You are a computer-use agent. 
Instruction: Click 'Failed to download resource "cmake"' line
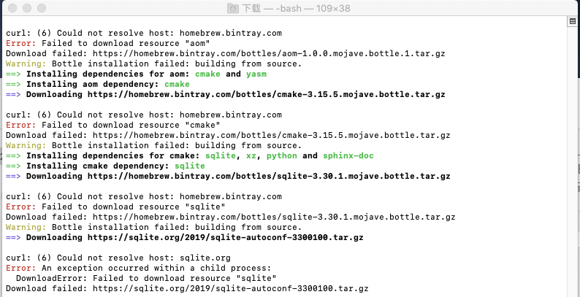113,125
